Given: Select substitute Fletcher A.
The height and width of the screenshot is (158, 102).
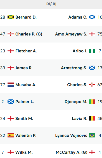Looking at the screenshot, I should click(x=26, y=51).
